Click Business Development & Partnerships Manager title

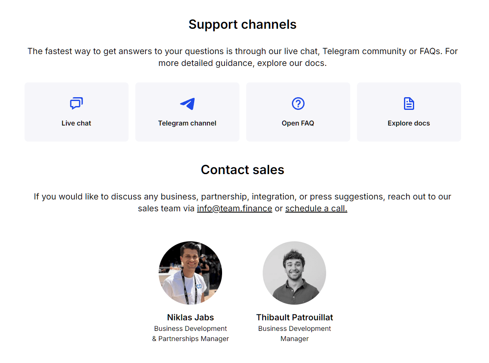coord(190,333)
